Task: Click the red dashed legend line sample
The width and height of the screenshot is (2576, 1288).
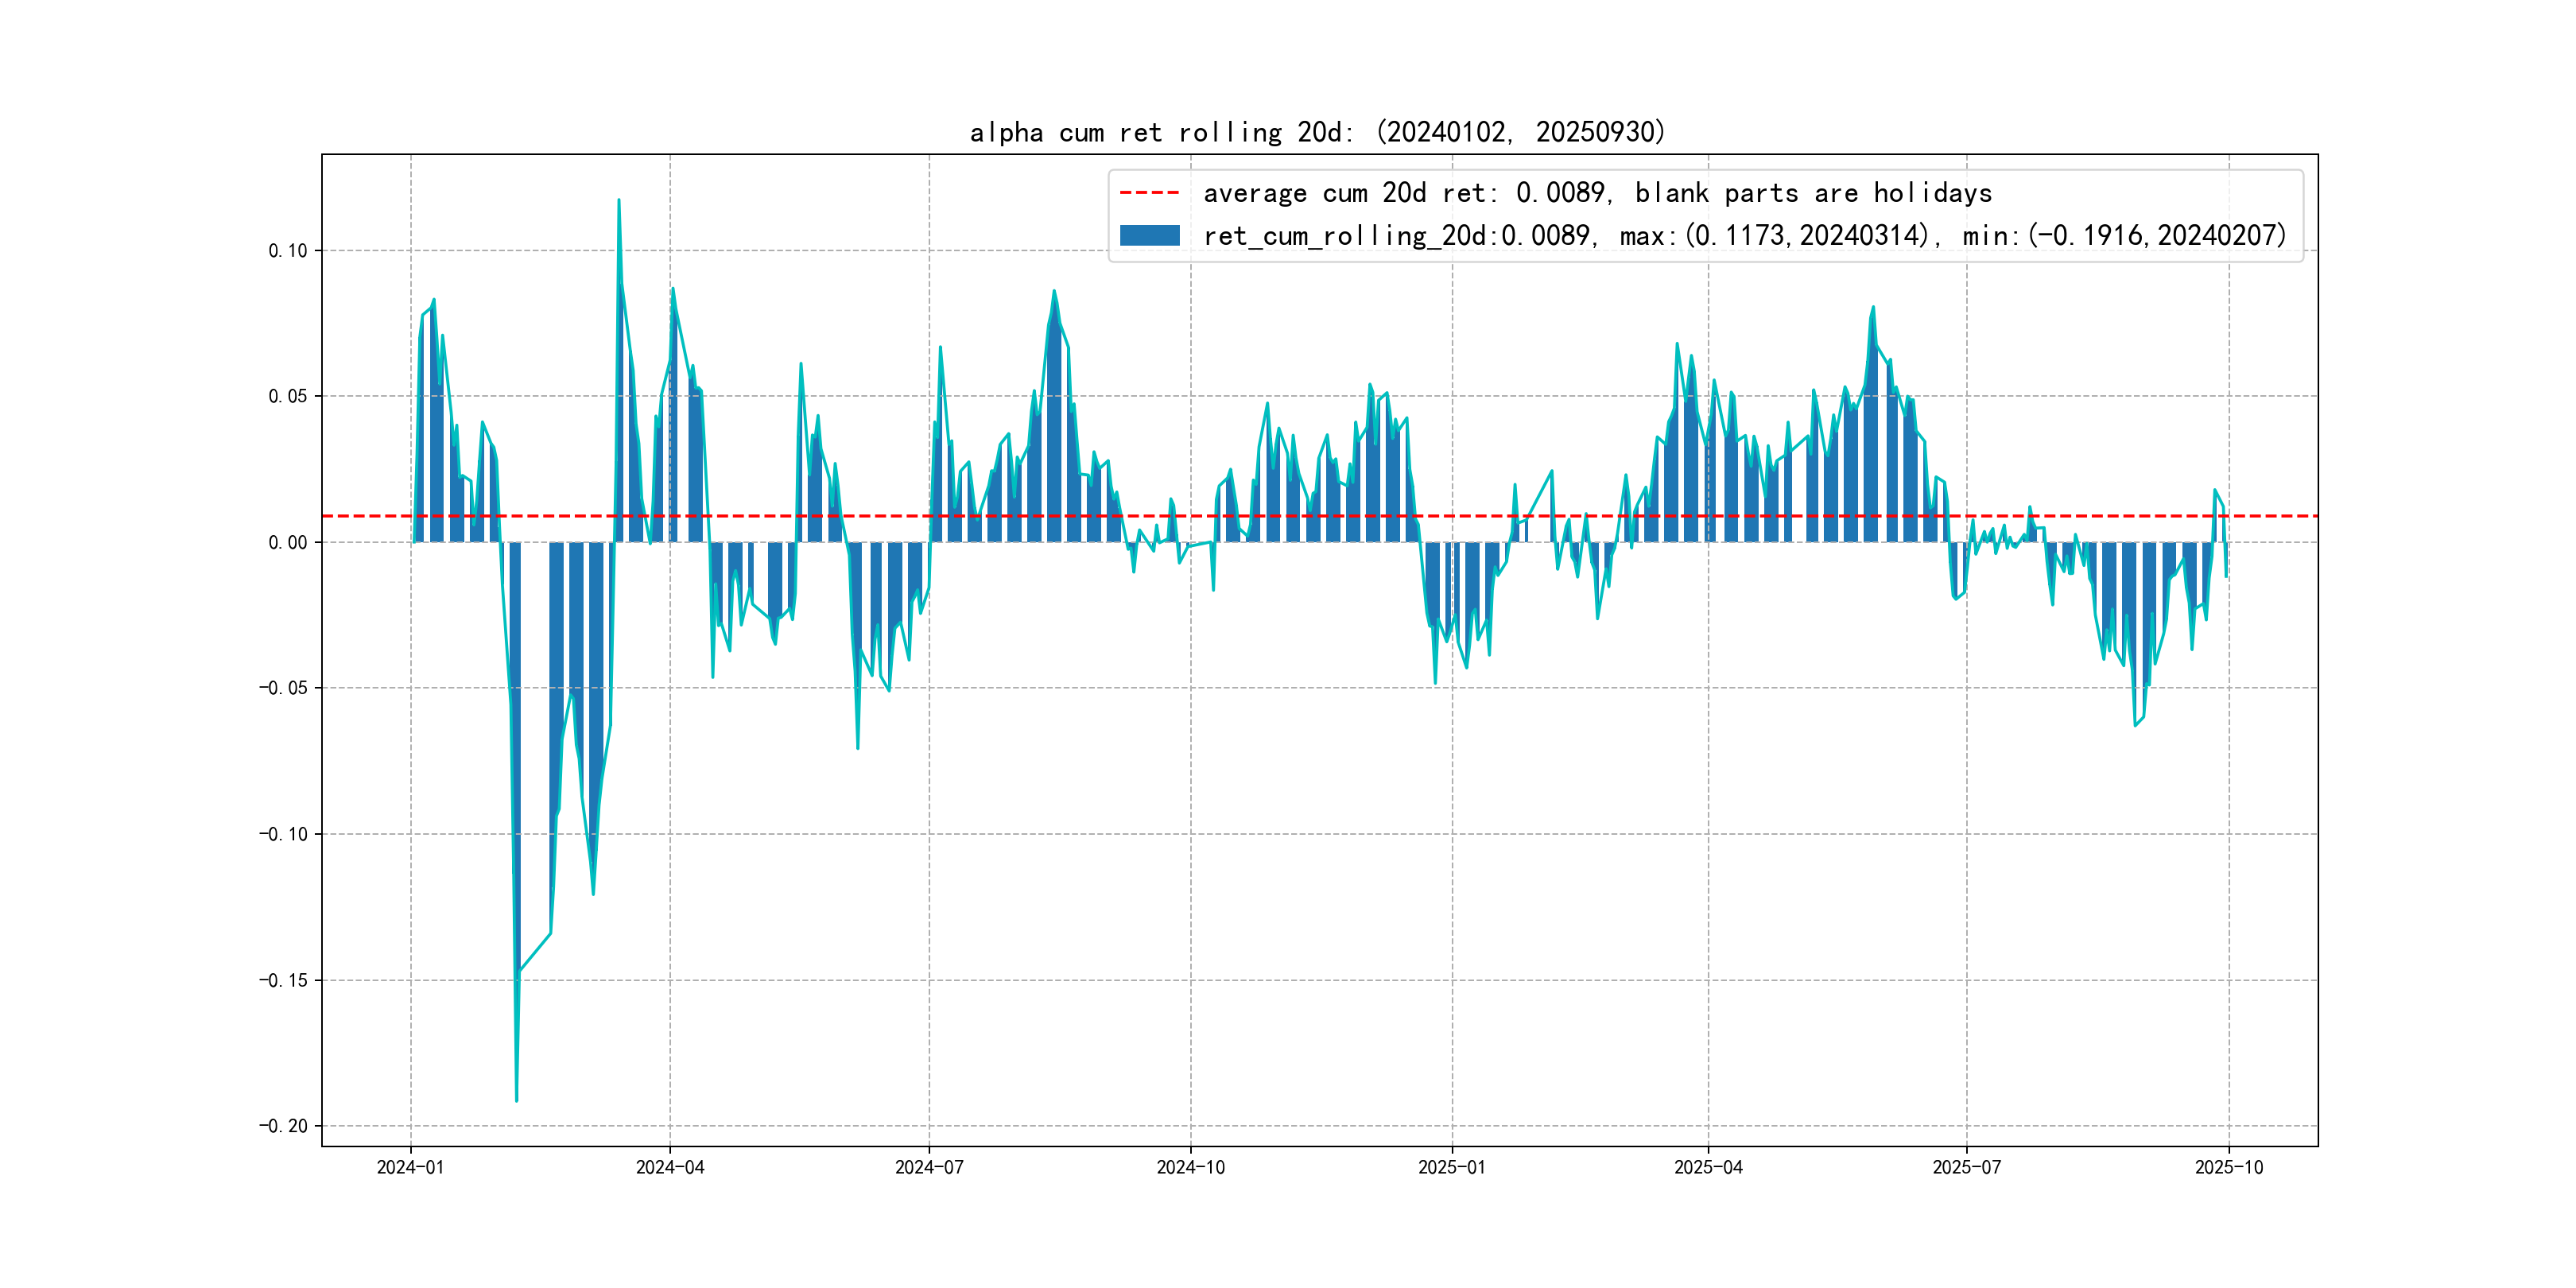Action: coord(1149,192)
